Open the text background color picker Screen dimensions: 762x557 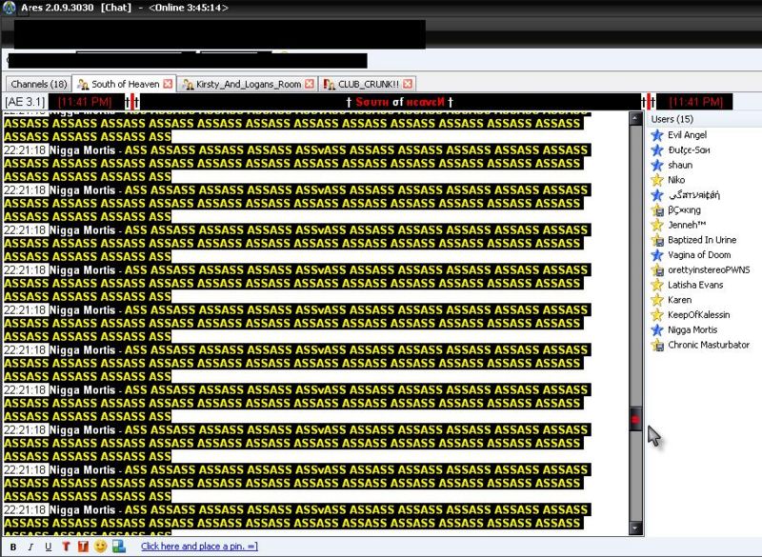point(82,547)
